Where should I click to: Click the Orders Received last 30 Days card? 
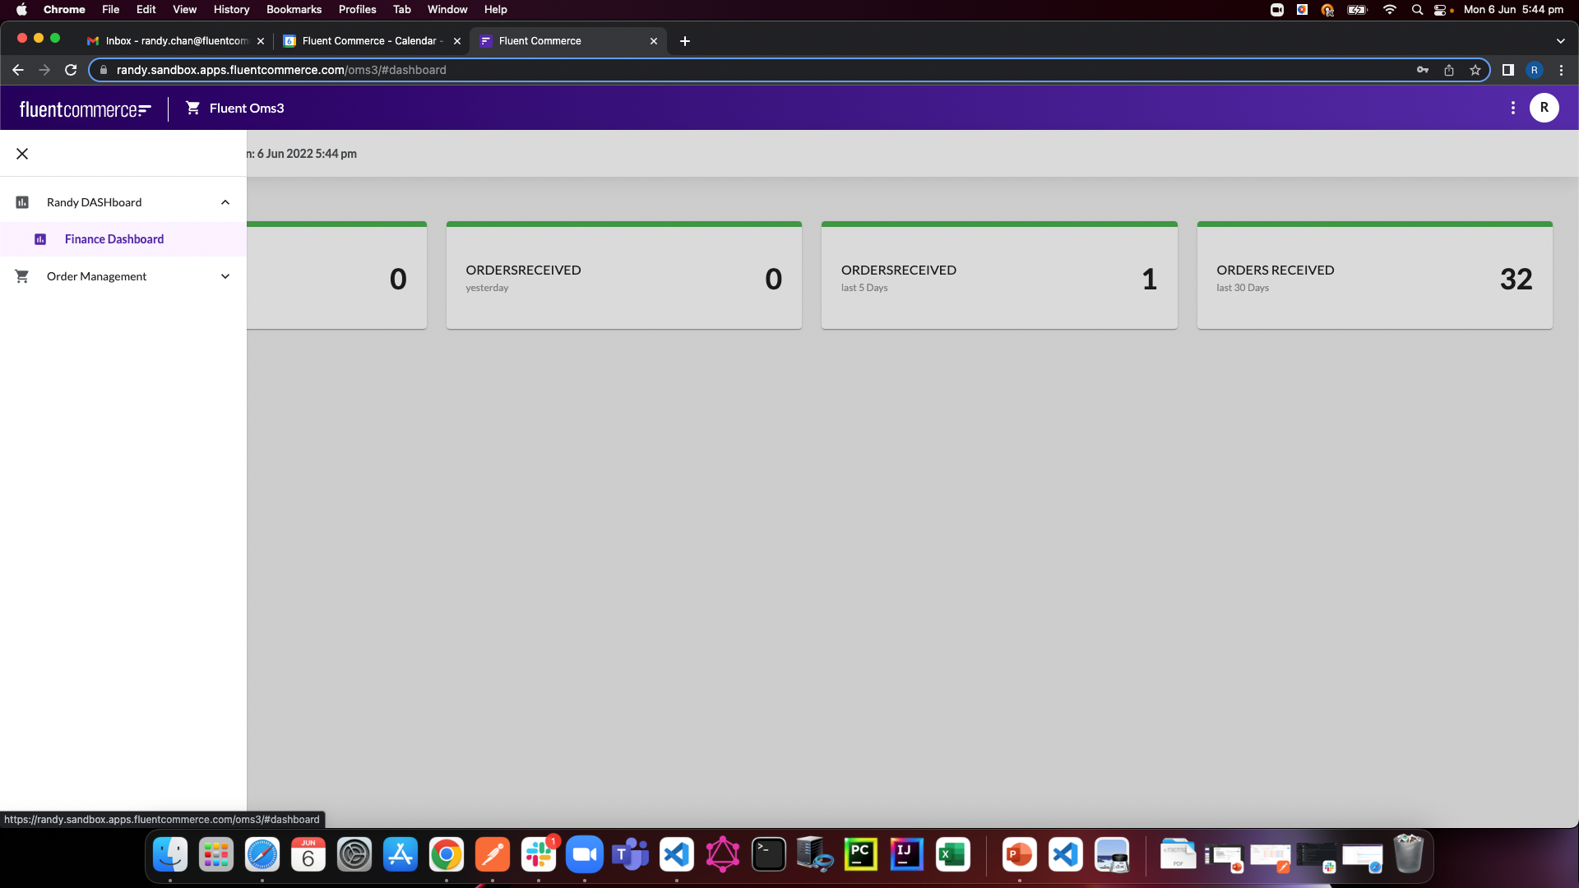tap(1374, 277)
